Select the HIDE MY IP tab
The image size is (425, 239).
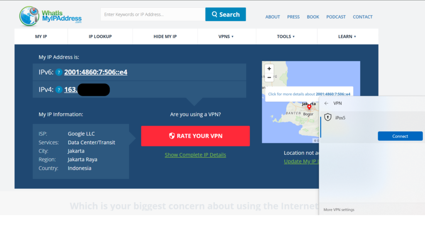tap(165, 37)
